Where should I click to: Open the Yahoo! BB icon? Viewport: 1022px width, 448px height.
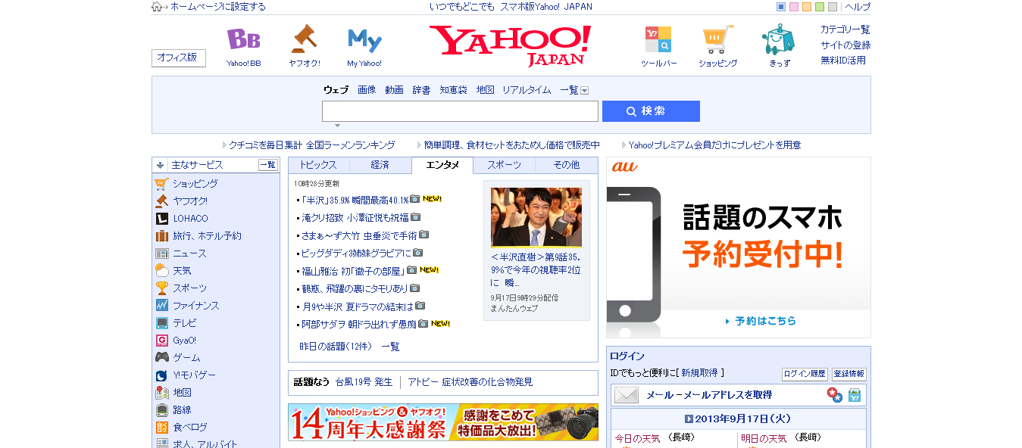coord(243,39)
